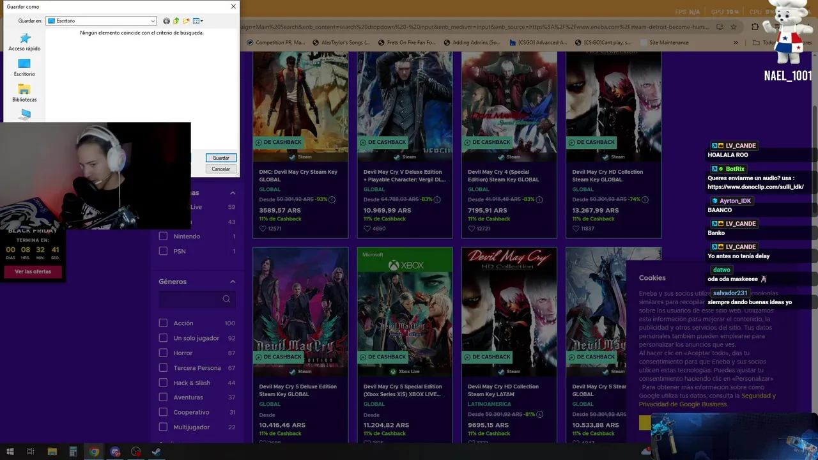Bookmark this page with the star icon
818x460 pixels.
point(734,27)
